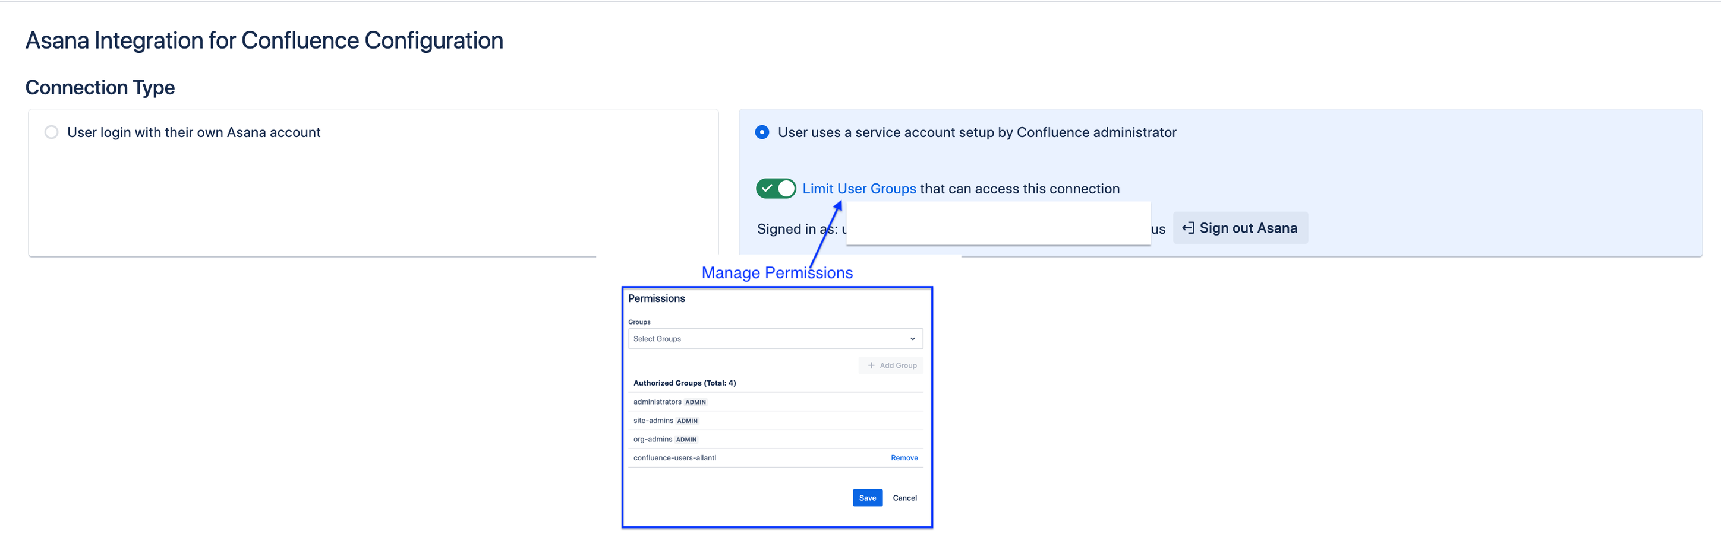1721x534 pixels.
Task: Click the 'Connection Type' heading
Action: pos(100,87)
